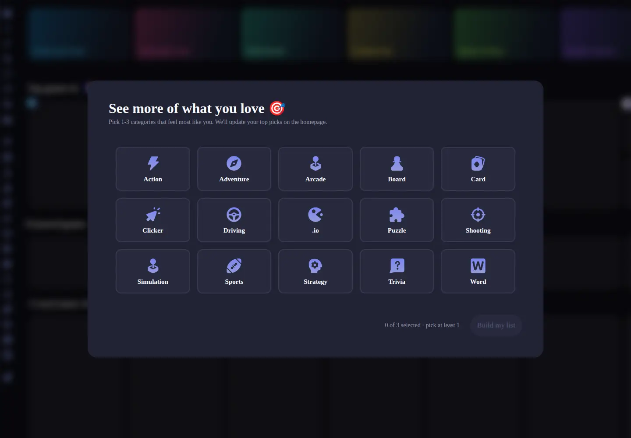Click the 'Pick 1-3 categories' subtitle text
This screenshot has width=631, height=438.
click(218, 122)
